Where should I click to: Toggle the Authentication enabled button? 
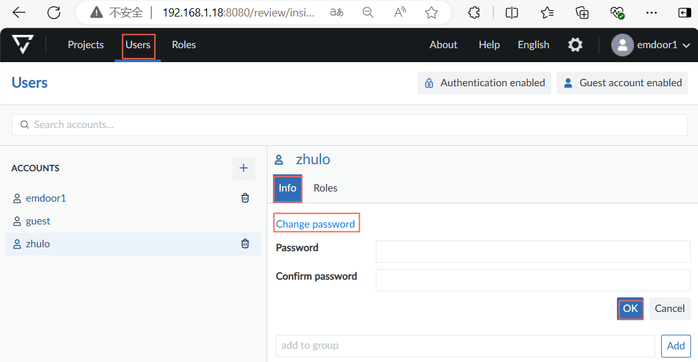pyautogui.click(x=484, y=83)
